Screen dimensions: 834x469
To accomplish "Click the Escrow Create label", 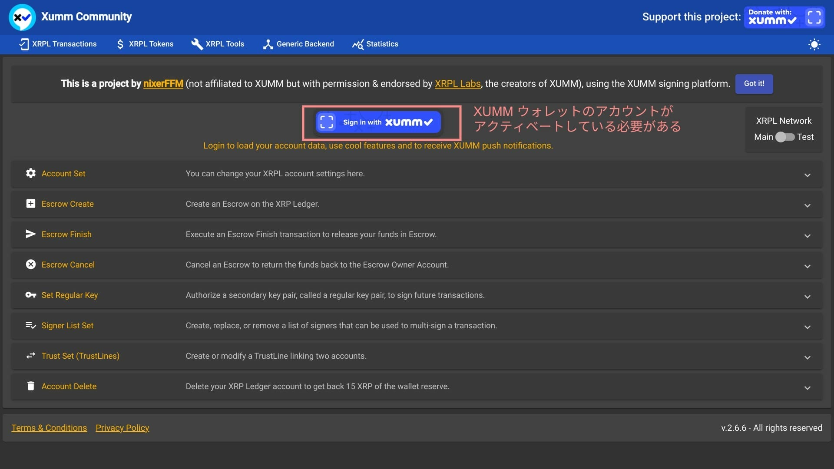I will click(67, 204).
